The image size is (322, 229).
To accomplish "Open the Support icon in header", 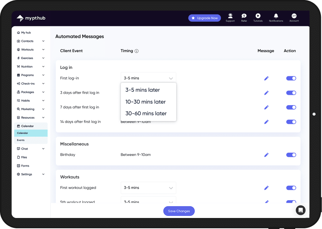I will coord(230,16).
